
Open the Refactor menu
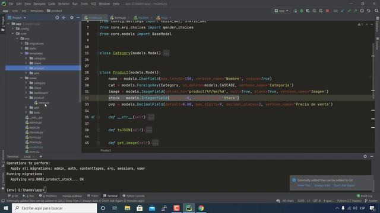click(x=64, y=4)
